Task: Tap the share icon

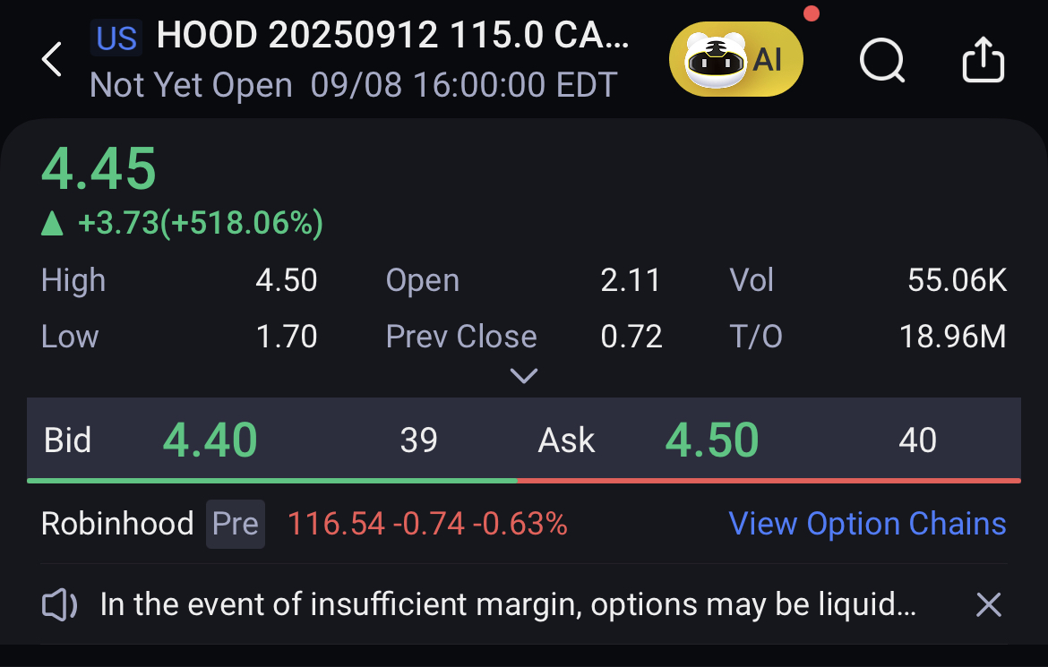Action: click(x=983, y=59)
